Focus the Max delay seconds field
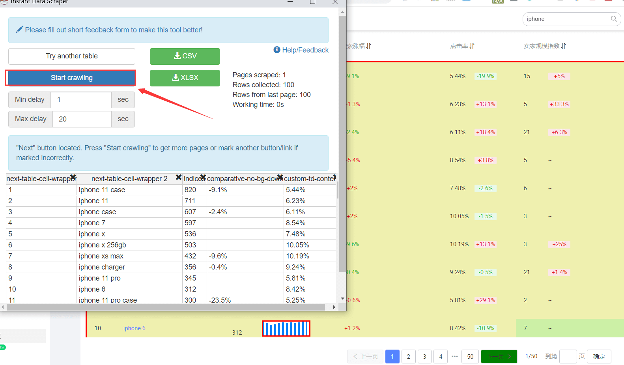This screenshot has width=624, height=365. coord(82,119)
